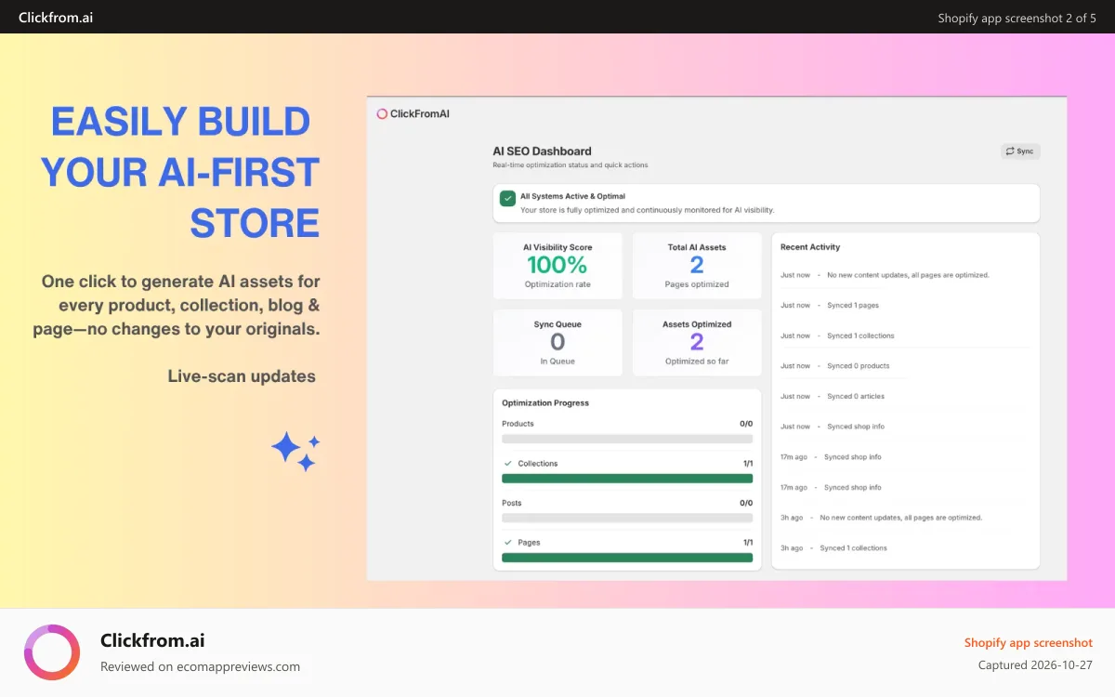Click the 'All Systems Active & Optimal' status text
Image resolution: width=1115 pixels, height=697 pixels.
pyautogui.click(x=572, y=196)
